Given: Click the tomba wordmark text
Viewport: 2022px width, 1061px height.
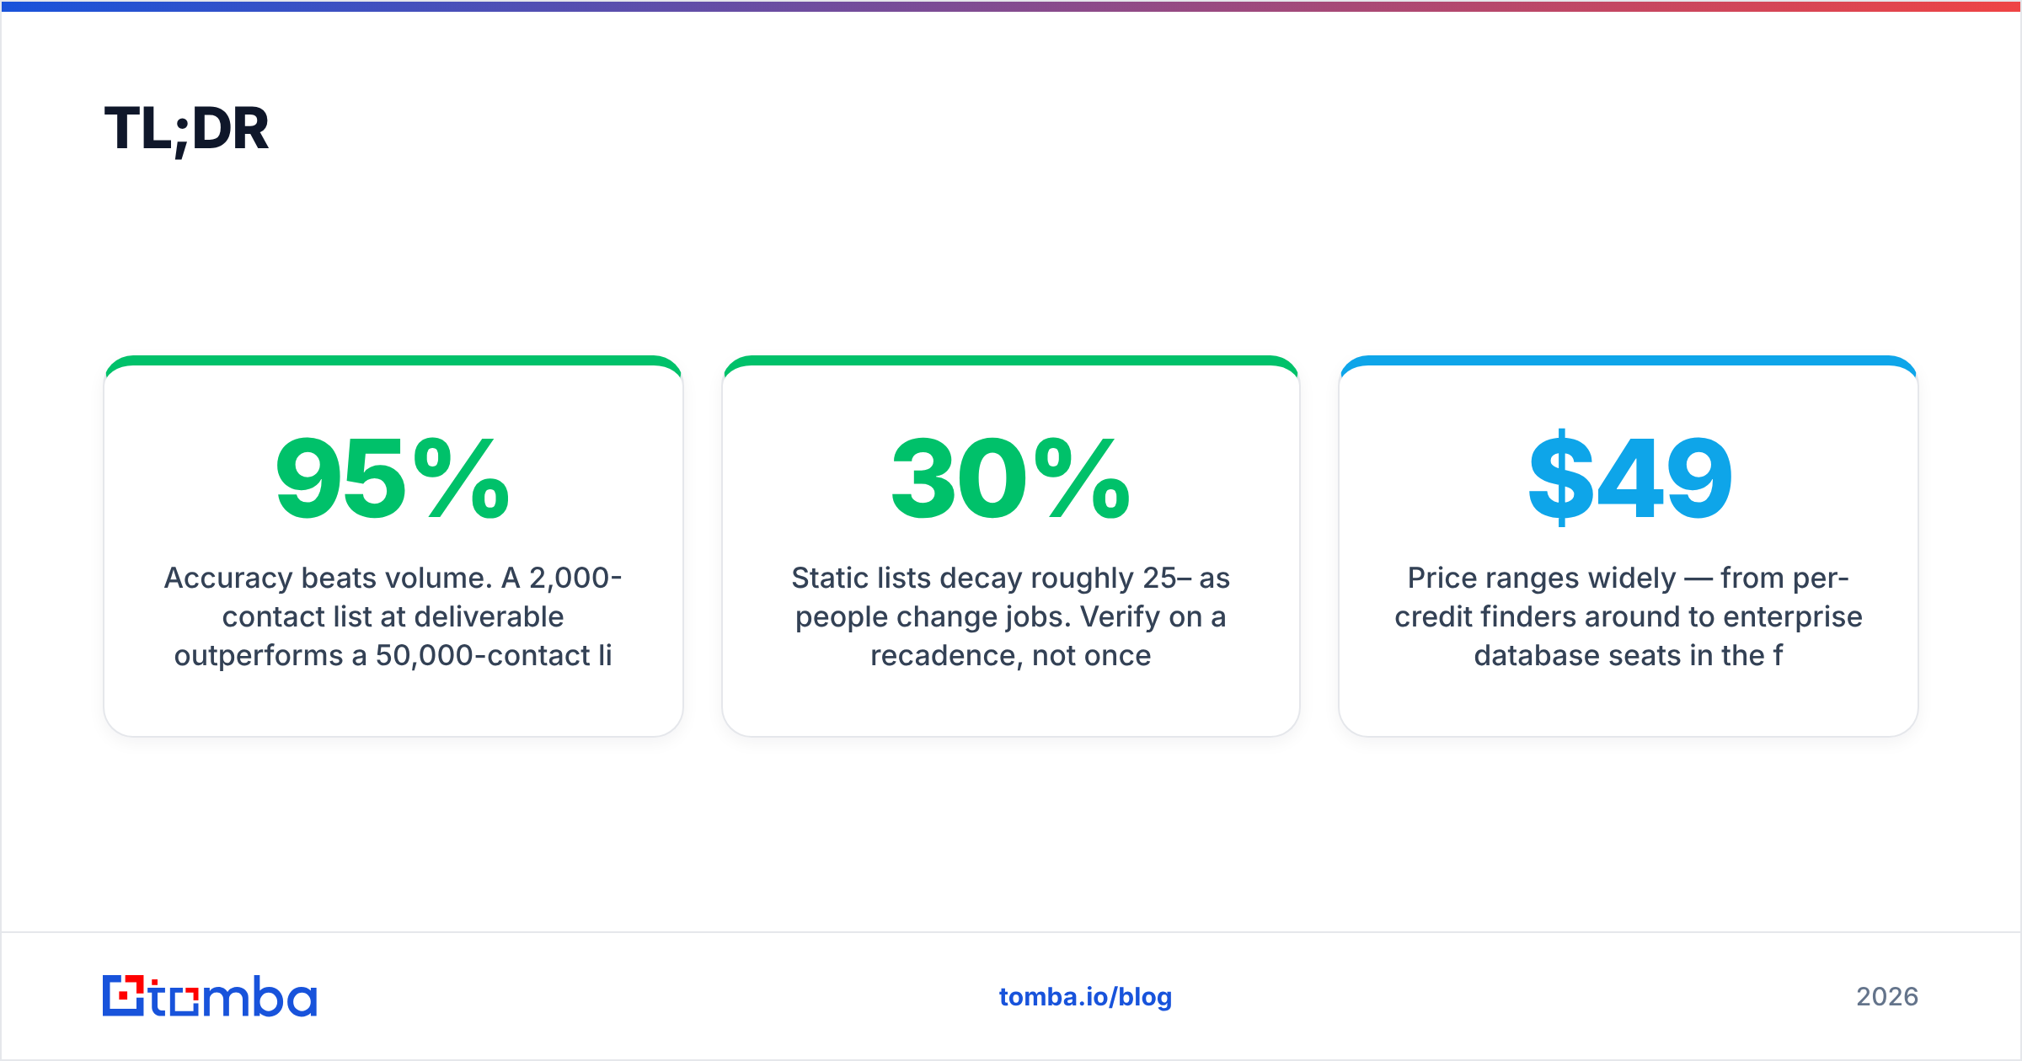Looking at the screenshot, I should point(233,996).
